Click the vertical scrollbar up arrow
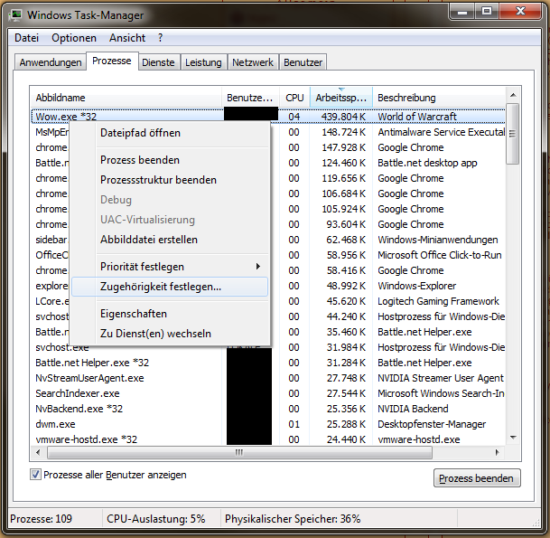Viewport: 550px width, 538px height. (513, 95)
